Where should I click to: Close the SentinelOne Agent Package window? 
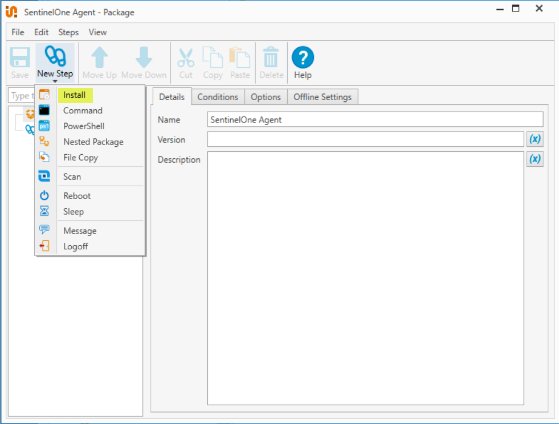pyautogui.click(x=539, y=9)
